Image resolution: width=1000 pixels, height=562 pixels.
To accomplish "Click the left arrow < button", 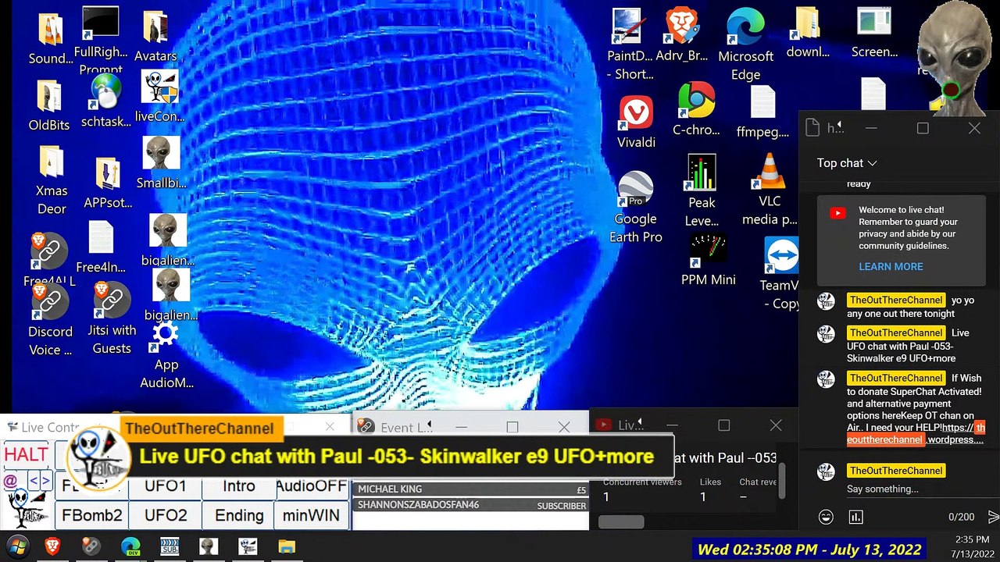I will (34, 481).
